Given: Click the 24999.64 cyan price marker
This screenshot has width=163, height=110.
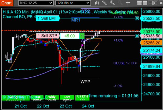Looking at the screenshot, I should [152, 66].
